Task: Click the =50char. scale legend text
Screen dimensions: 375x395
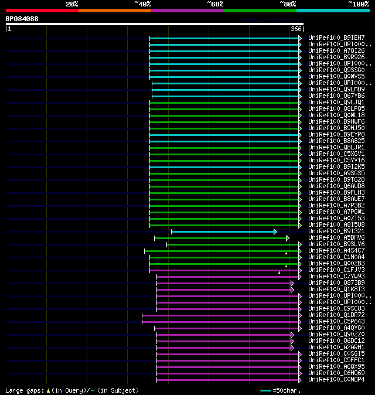Action: click(287, 391)
